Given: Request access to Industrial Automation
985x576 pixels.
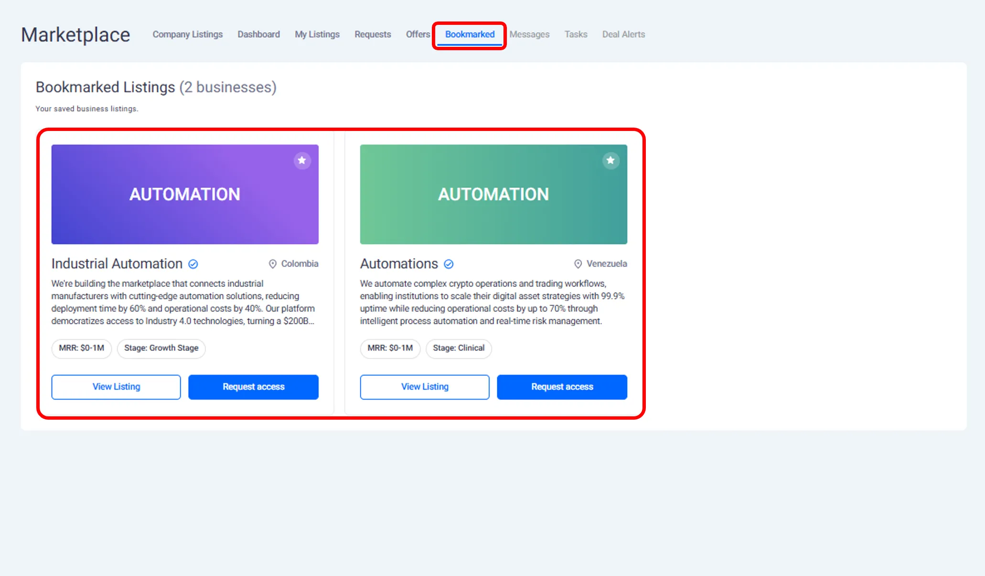Looking at the screenshot, I should pos(253,387).
